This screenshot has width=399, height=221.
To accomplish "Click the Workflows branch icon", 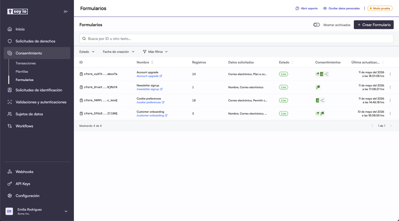I will click(x=10, y=126).
